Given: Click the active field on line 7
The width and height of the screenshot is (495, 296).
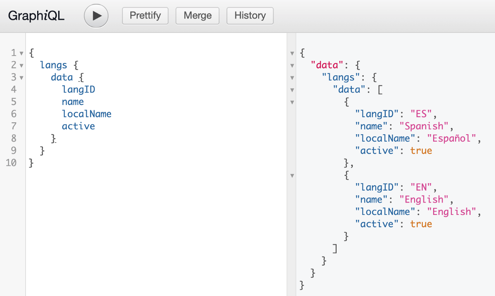Looking at the screenshot, I should 78,126.
